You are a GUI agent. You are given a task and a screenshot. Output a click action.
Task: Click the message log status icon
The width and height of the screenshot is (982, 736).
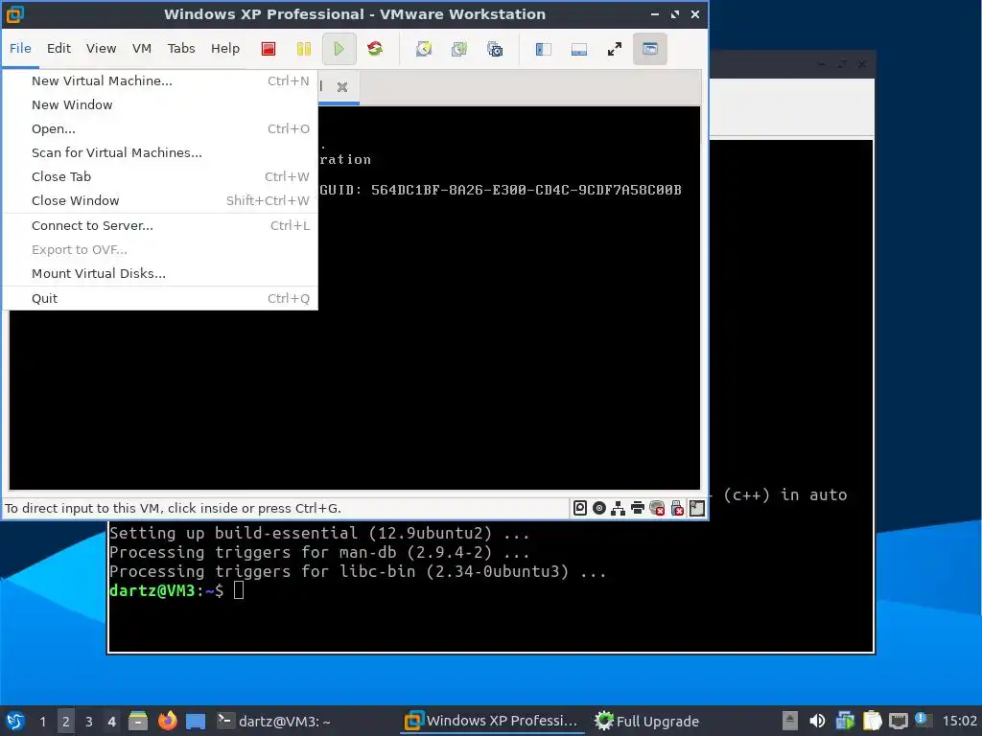pos(697,508)
